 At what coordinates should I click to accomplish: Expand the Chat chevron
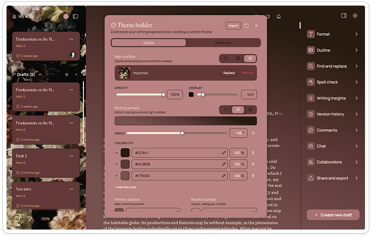[x=356, y=146]
